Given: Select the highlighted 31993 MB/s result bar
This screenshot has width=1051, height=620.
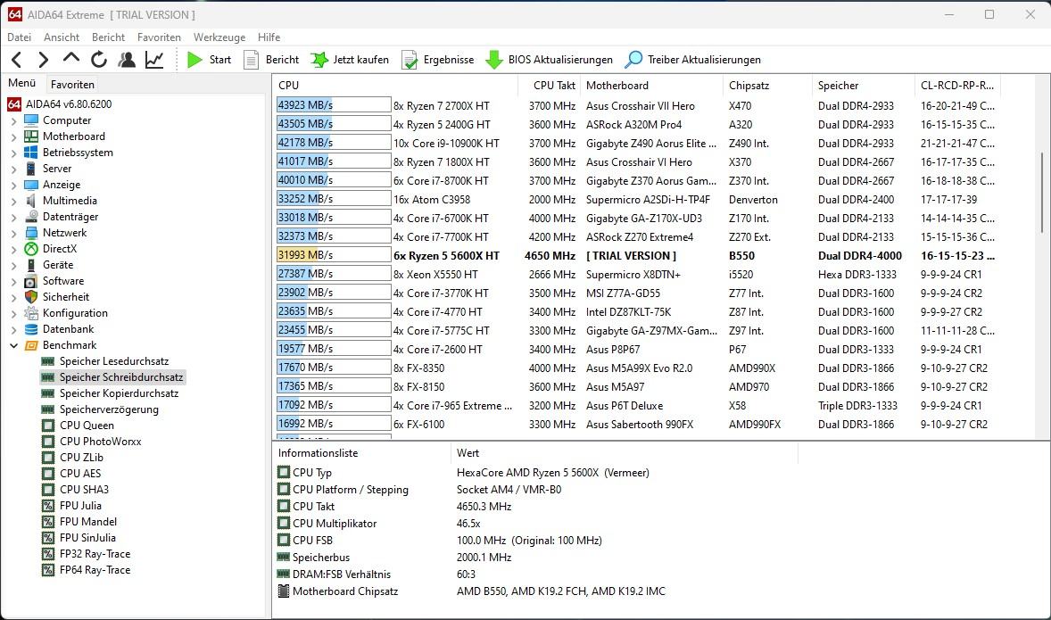Looking at the screenshot, I should 334,255.
